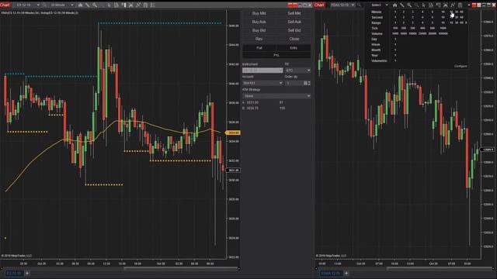The image size is (497, 279).
Task: Click the Order qty input field
Action: click(294, 83)
